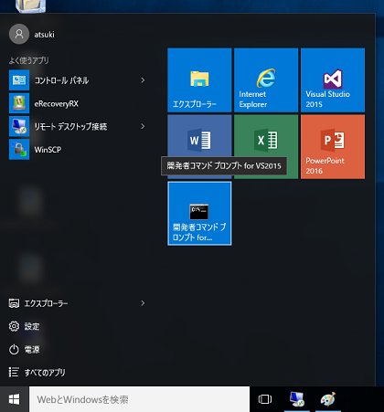
Task: Open the Excel tile
Action: pos(266,136)
